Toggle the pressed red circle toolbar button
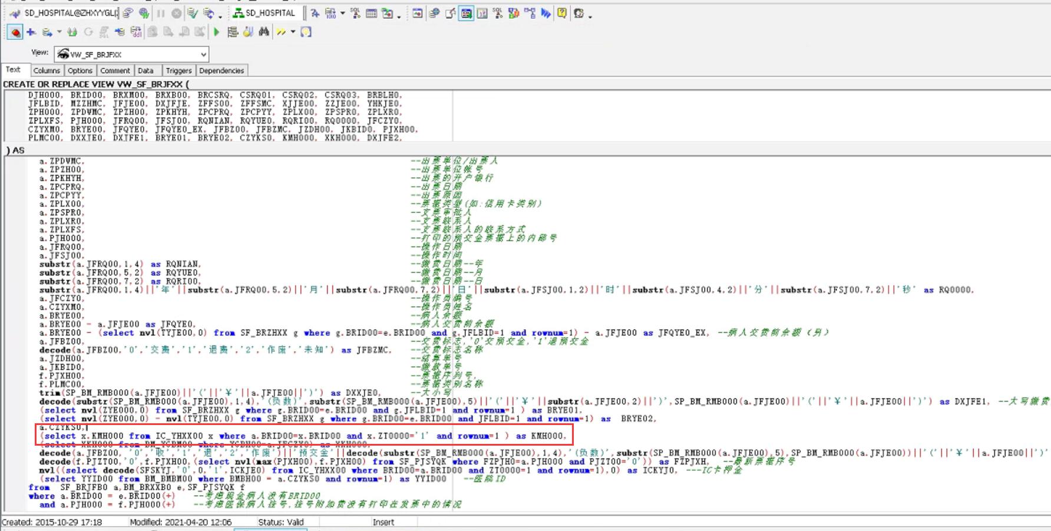 pyautogui.click(x=15, y=32)
